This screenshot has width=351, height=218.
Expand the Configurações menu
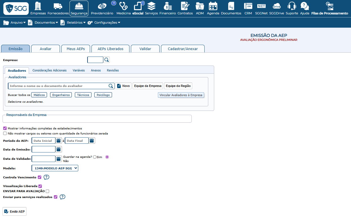(x=104, y=23)
